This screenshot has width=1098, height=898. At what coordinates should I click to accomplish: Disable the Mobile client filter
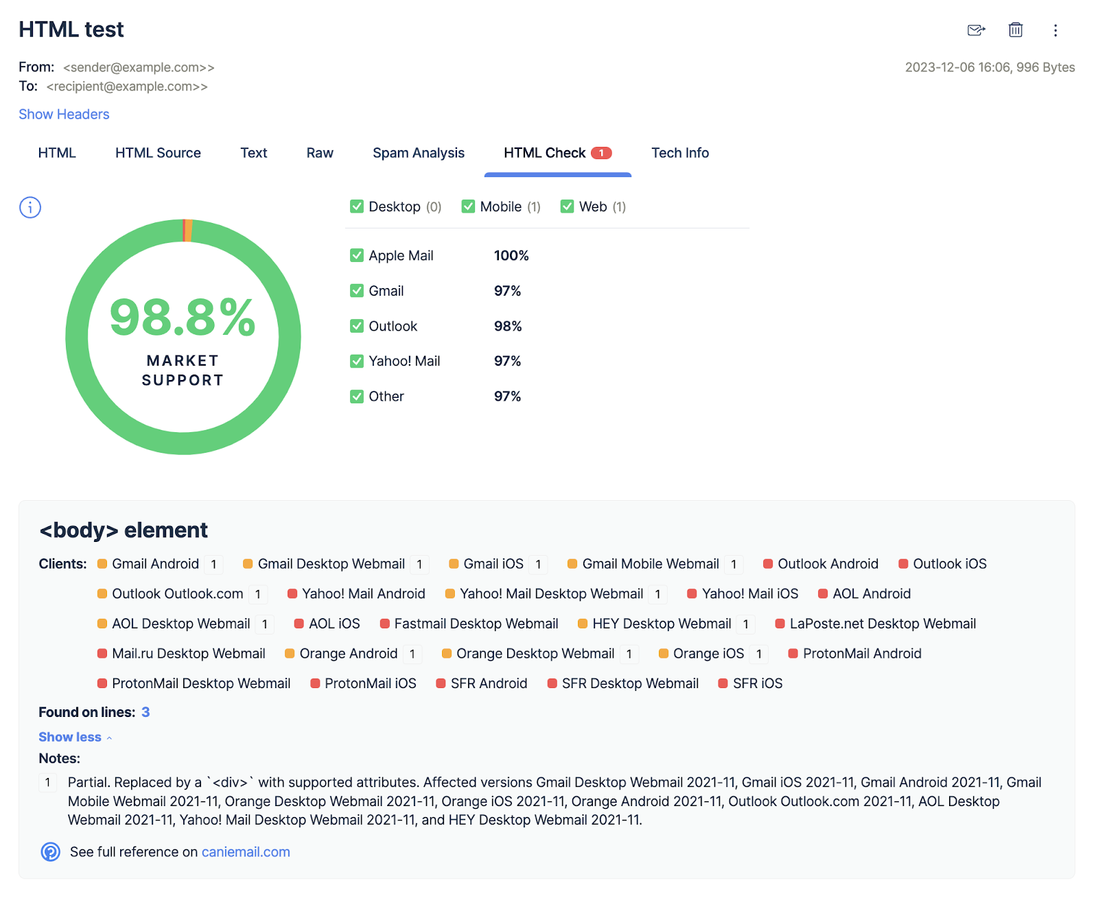(468, 206)
